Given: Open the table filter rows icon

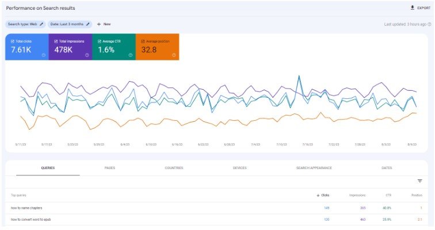Looking at the screenshot, I should pos(420,181).
